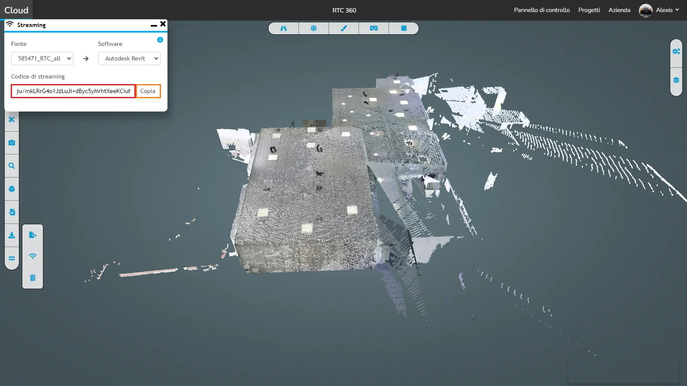Screen dimensions: 687x386
Task: Open Pannello di controllo
Action: point(542,10)
